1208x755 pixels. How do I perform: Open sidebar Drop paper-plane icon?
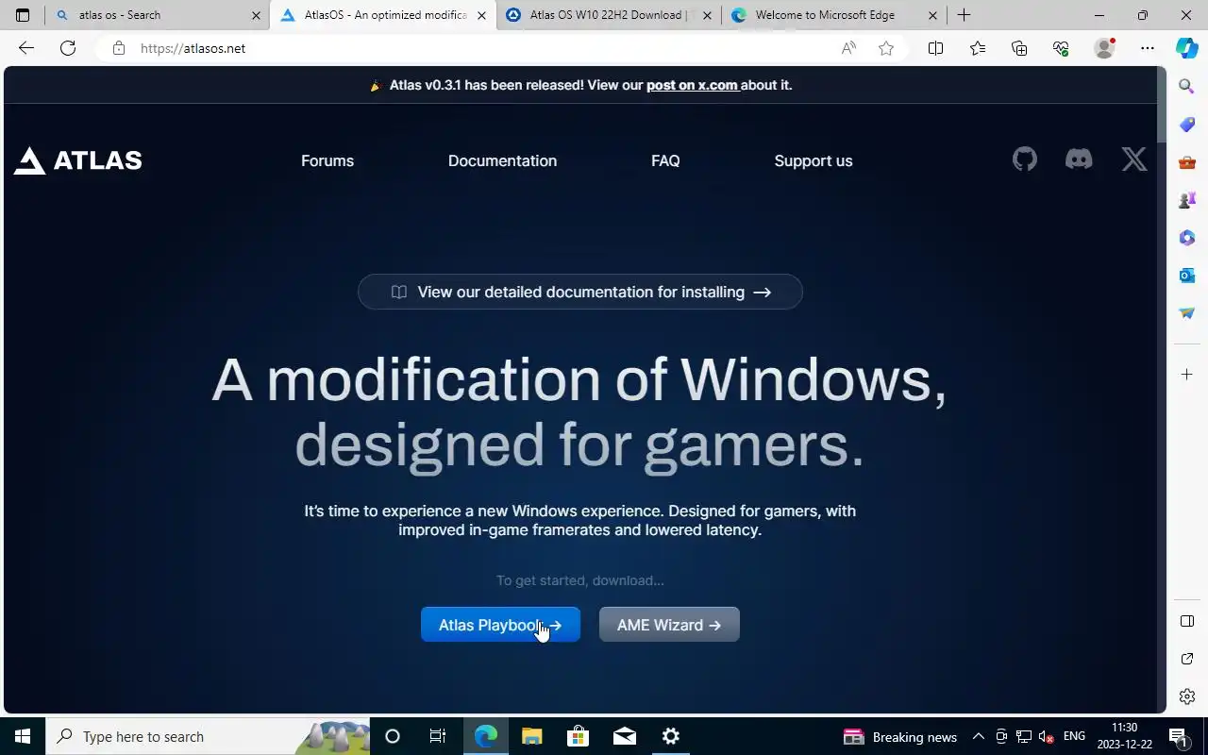[x=1187, y=313]
